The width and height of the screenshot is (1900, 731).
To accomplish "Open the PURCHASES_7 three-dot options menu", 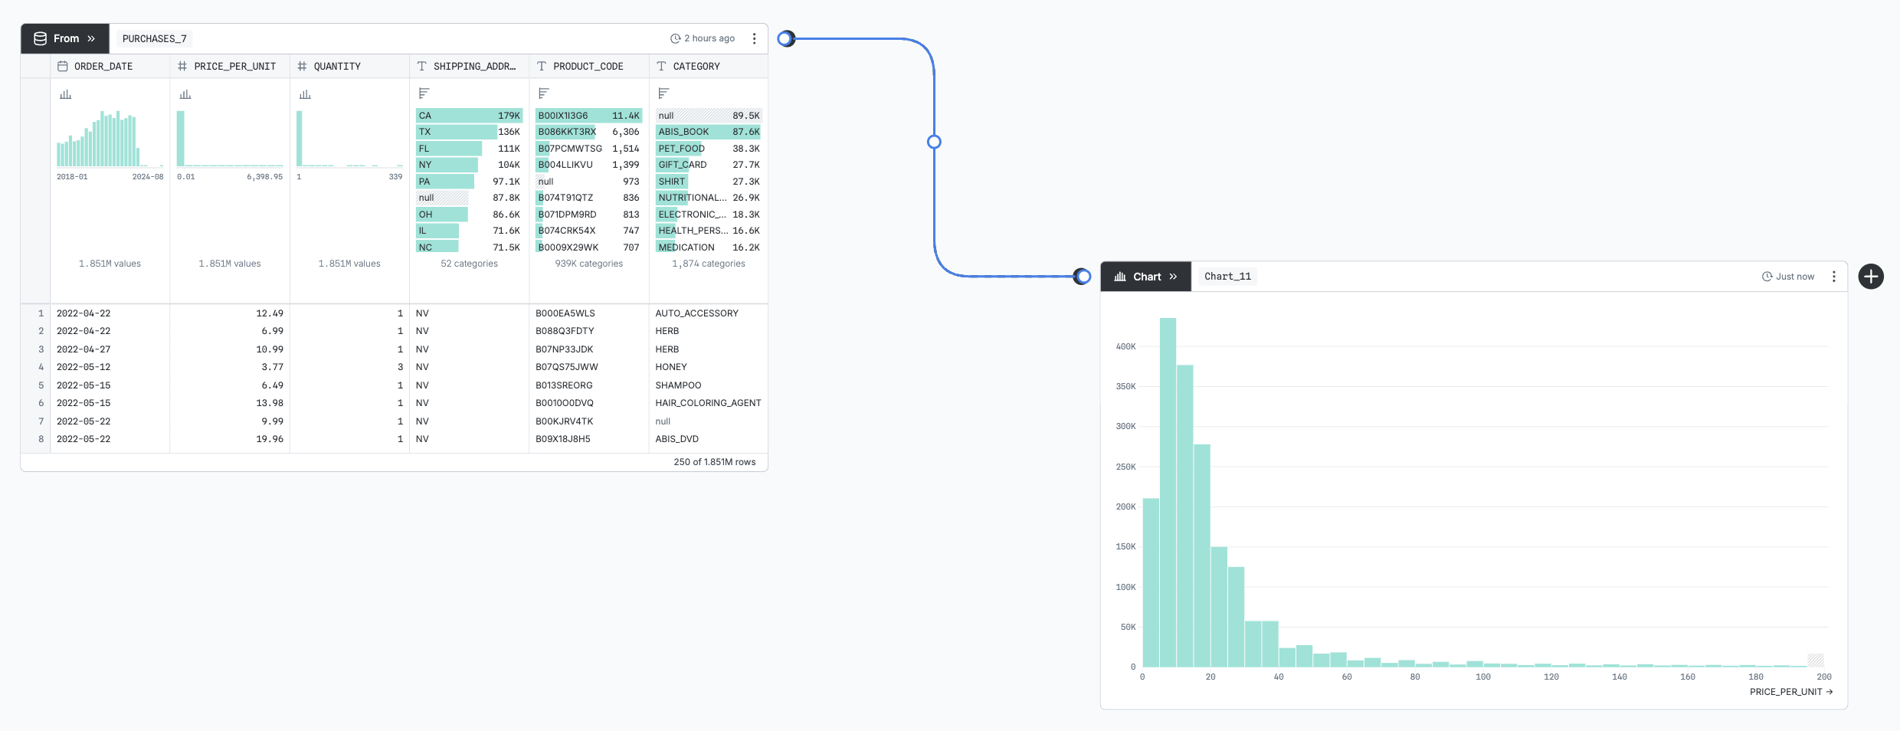I will coord(754,38).
